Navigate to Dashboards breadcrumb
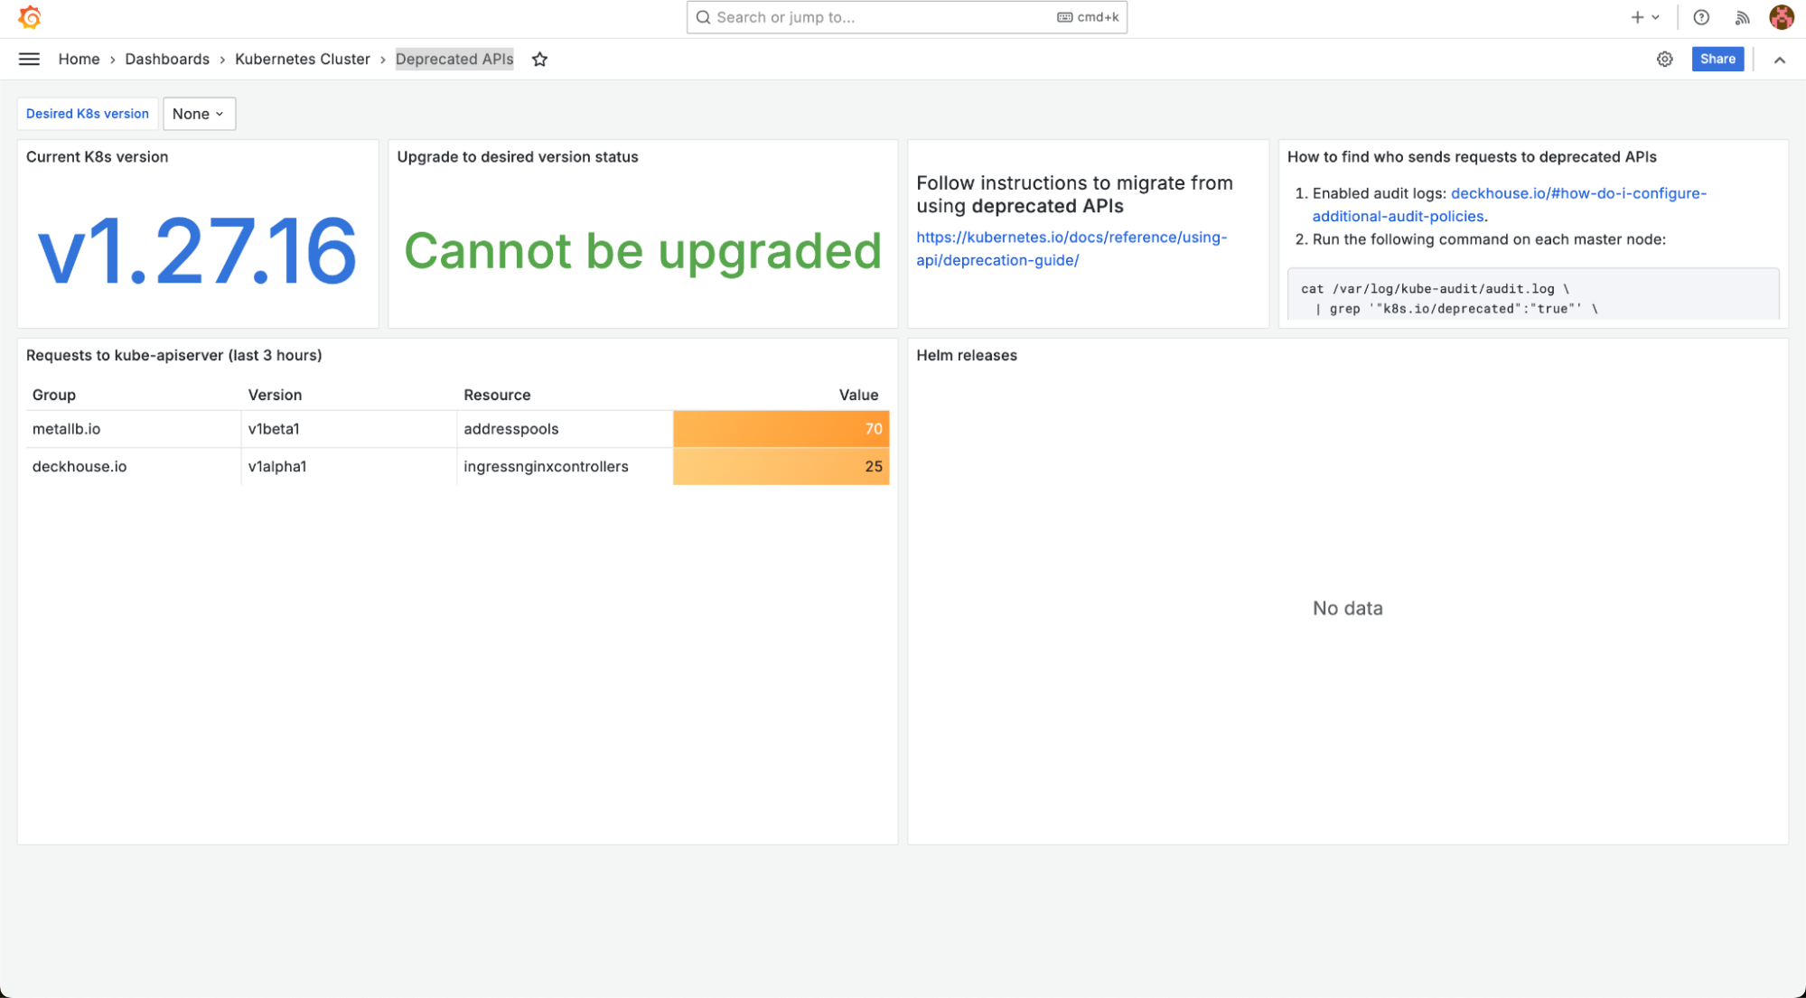Screen dimensions: 1806x998 (167, 60)
